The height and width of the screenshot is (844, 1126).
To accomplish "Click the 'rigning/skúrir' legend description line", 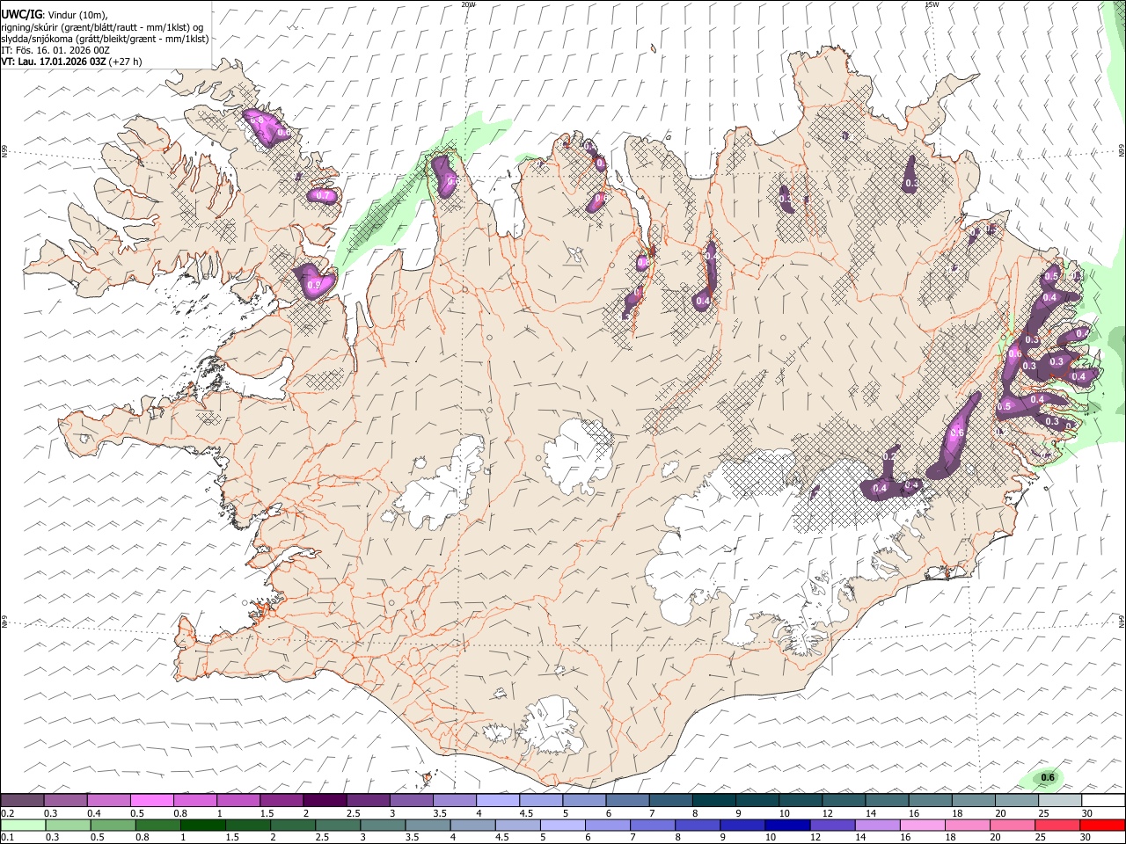I will click(x=102, y=27).
